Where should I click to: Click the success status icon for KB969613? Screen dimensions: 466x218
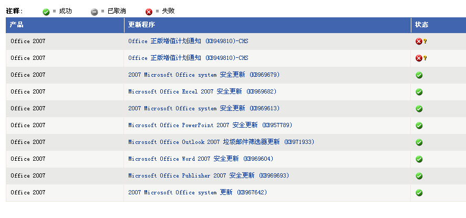(x=419, y=109)
